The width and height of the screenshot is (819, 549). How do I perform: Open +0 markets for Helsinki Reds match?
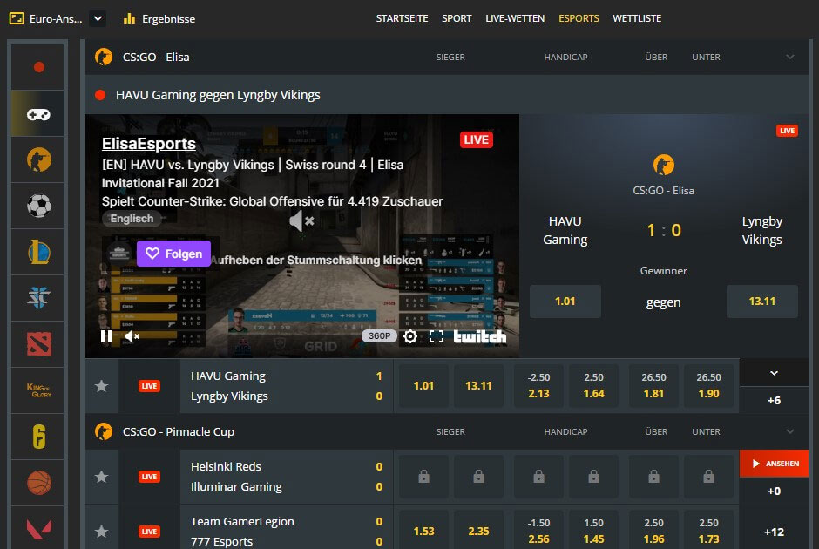(x=774, y=491)
